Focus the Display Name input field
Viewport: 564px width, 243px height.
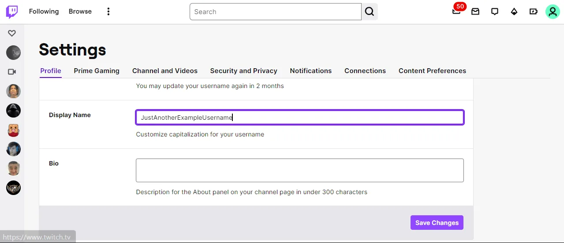click(299, 118)
